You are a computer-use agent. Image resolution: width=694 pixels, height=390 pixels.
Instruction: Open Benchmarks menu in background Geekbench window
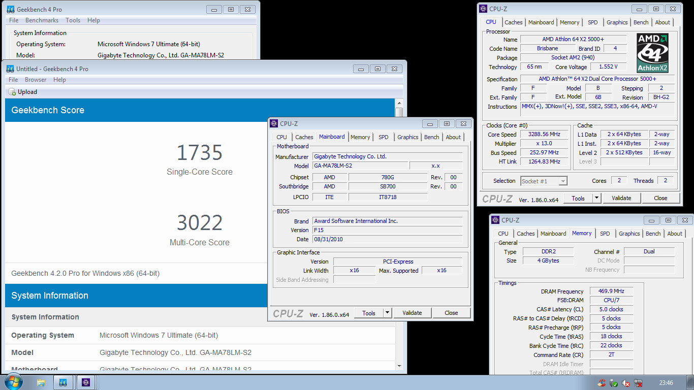click(42, 20)
